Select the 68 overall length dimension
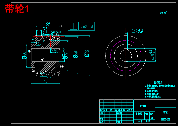Screen dimensions: 178x126 (45, 81)
